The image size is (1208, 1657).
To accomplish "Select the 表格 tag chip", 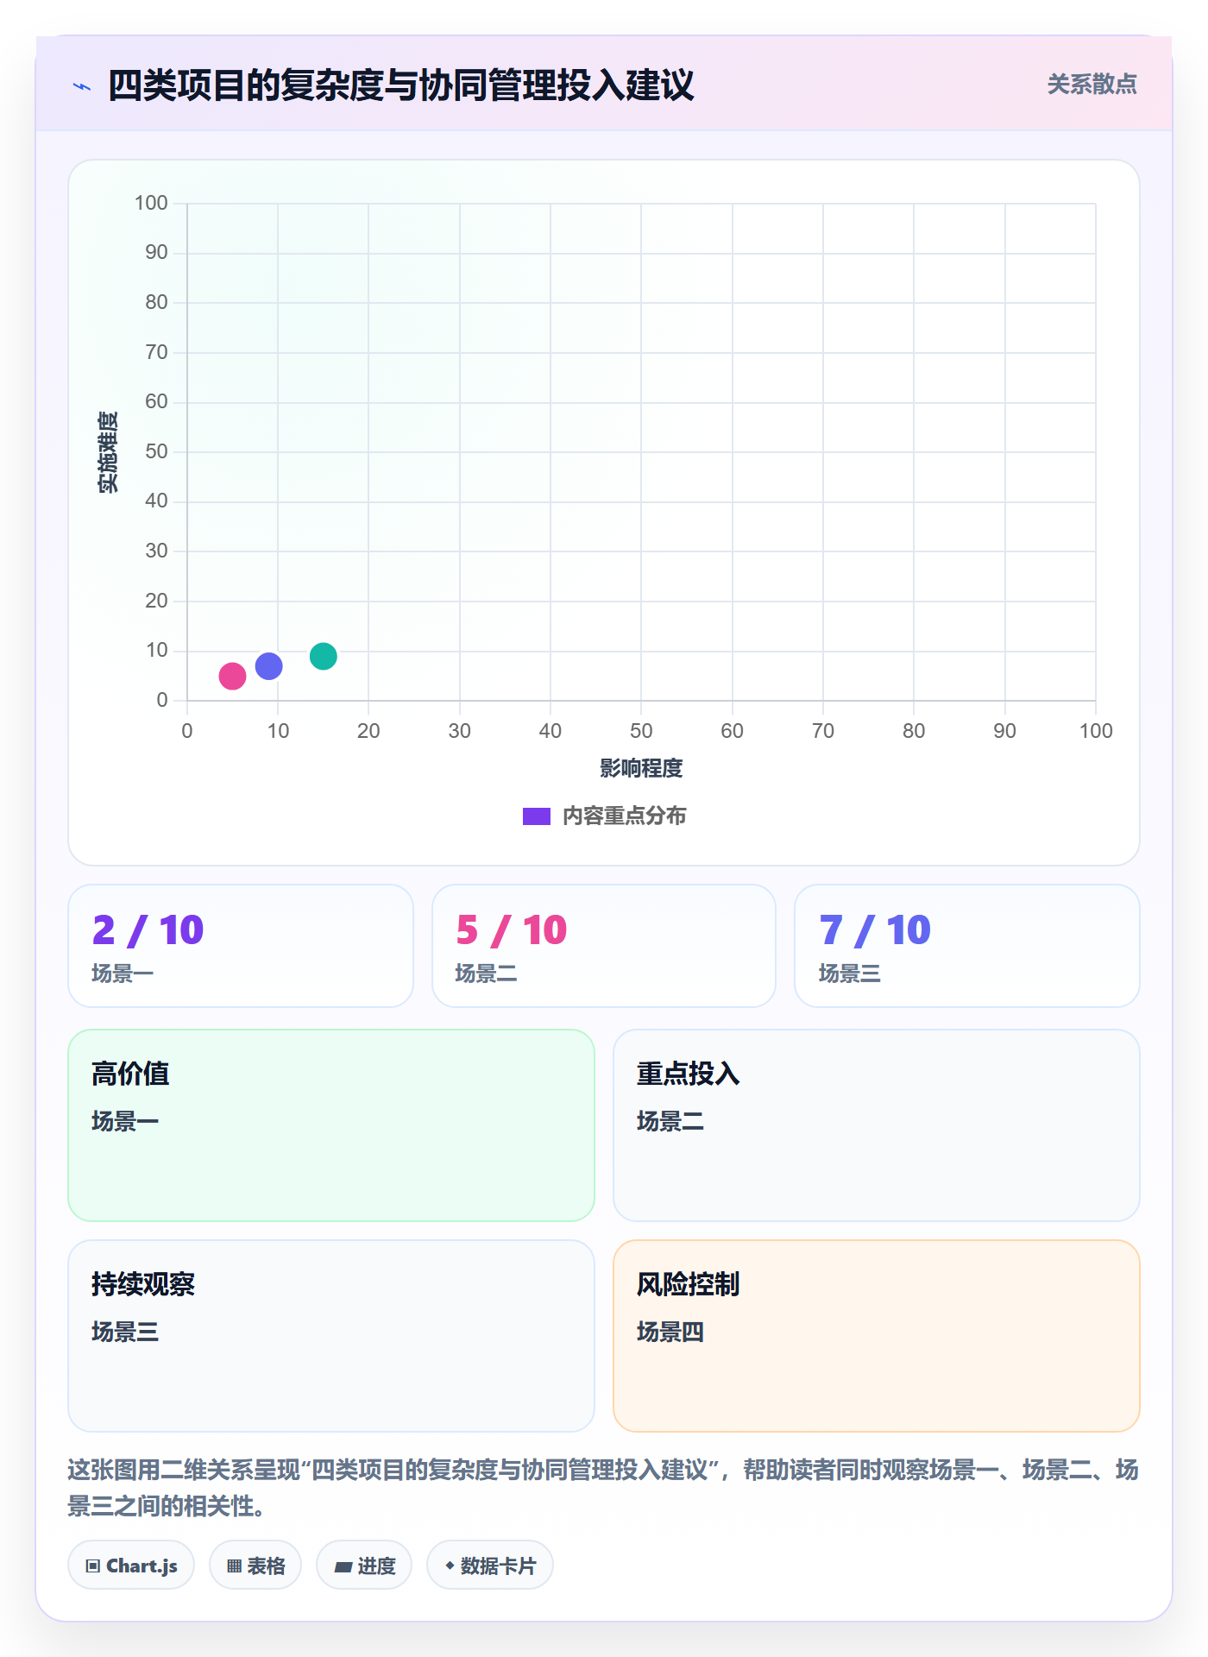I will coord(255,1565).
